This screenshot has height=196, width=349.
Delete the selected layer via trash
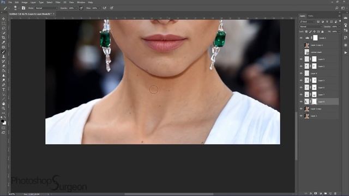point(335,194)
